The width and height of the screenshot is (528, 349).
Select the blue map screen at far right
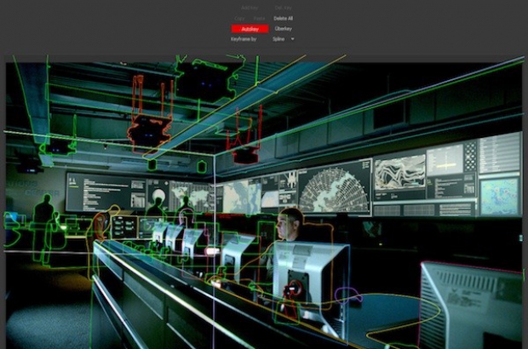(499, 195)
